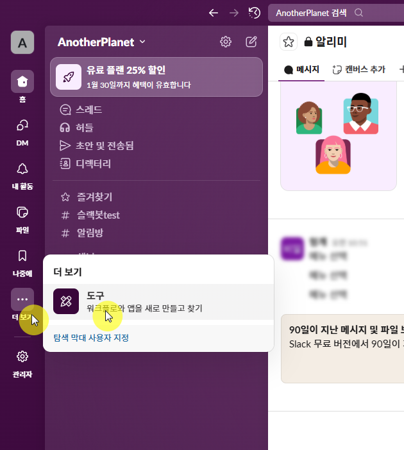Viewport: 404px width, 450px height.
Task: Click the Huddles headphones icon
Action: (x=65, y=128)
